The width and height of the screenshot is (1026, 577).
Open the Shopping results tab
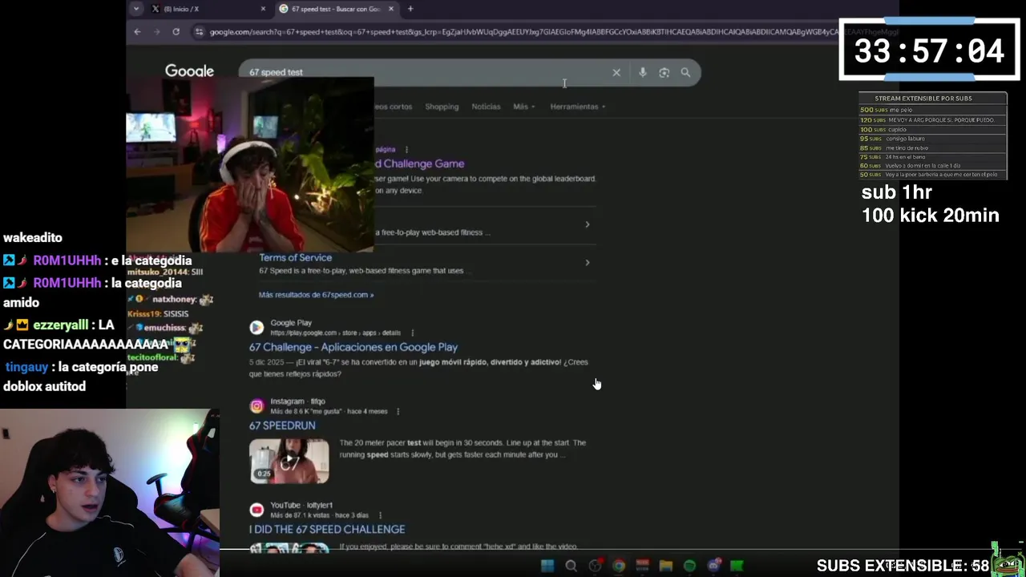tap(442, 107)
